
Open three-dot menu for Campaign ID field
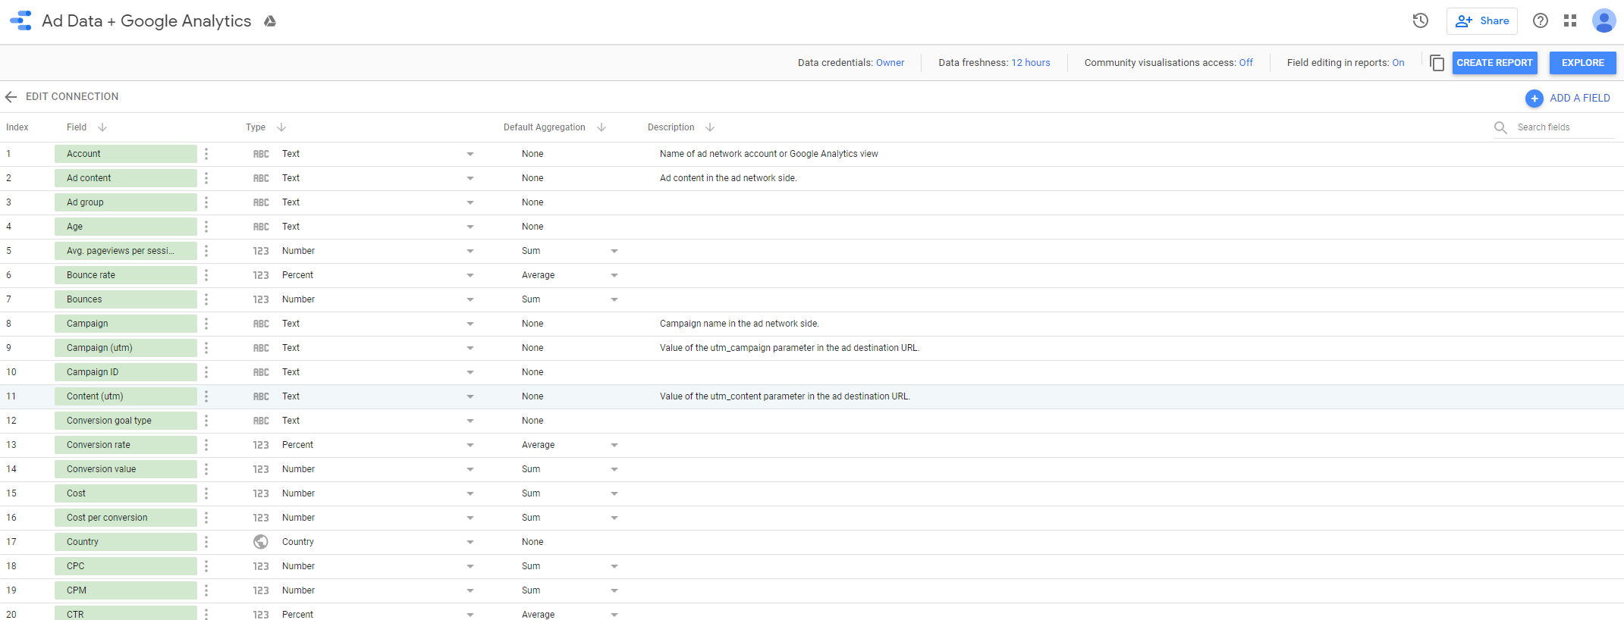206,372
